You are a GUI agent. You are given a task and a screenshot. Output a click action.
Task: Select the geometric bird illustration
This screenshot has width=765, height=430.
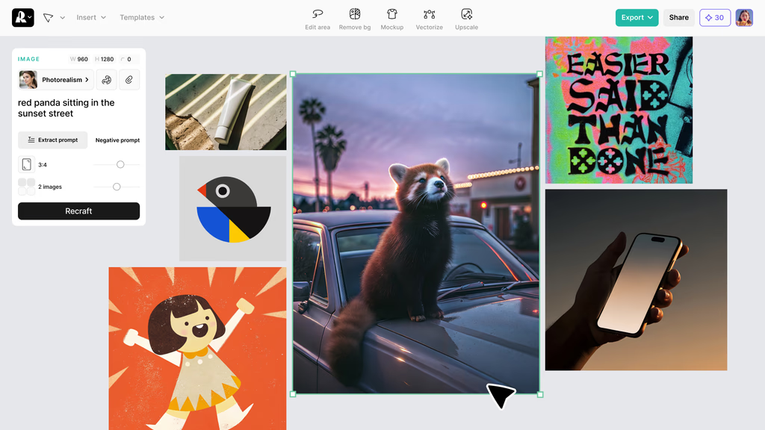point(233,209)
